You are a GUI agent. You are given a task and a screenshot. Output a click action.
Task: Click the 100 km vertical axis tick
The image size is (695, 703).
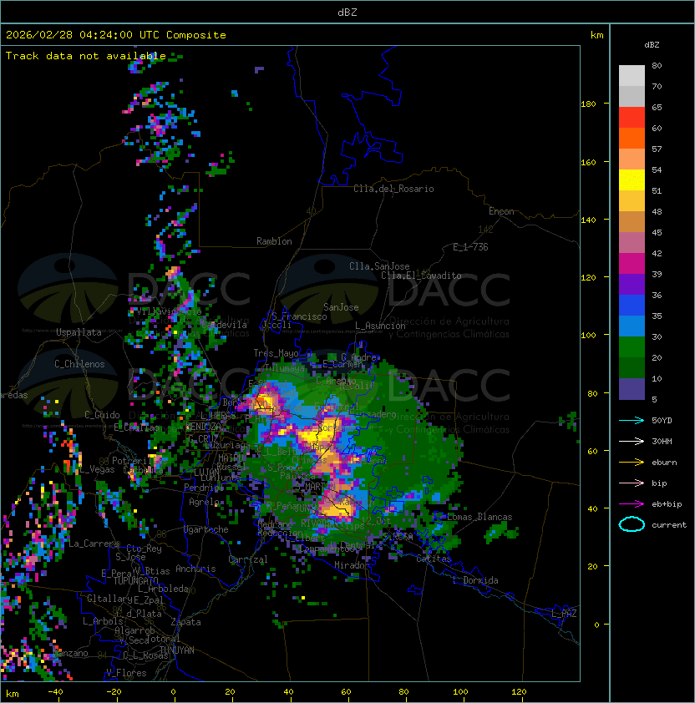tap(588, 336)
